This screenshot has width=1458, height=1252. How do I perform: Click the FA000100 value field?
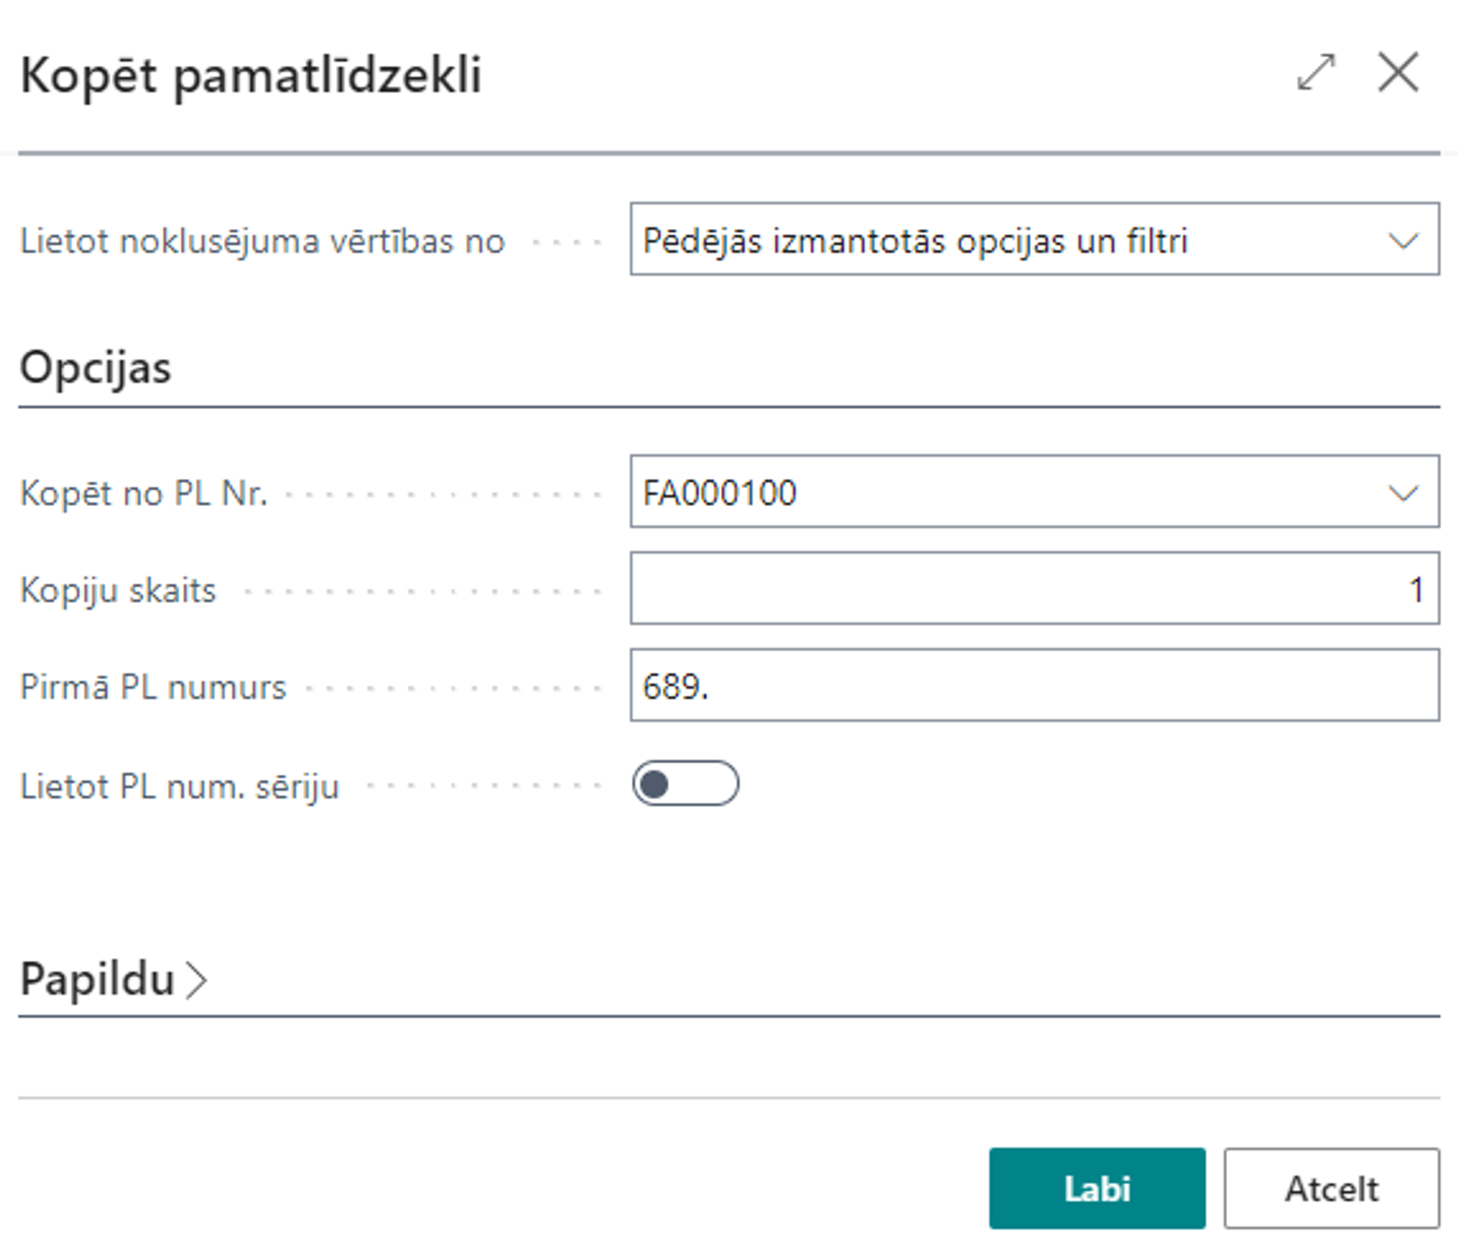pos(1006,491)
